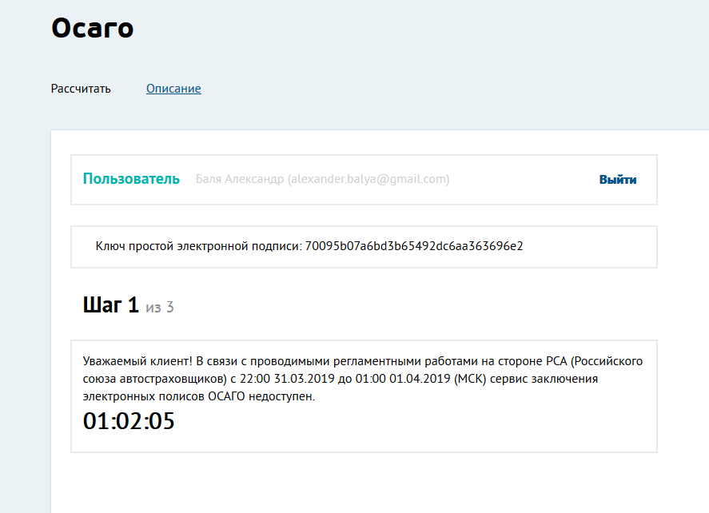This screenshot has width=709, height=513.
Task: Click the Описание link
Action: tap(173, 89)
